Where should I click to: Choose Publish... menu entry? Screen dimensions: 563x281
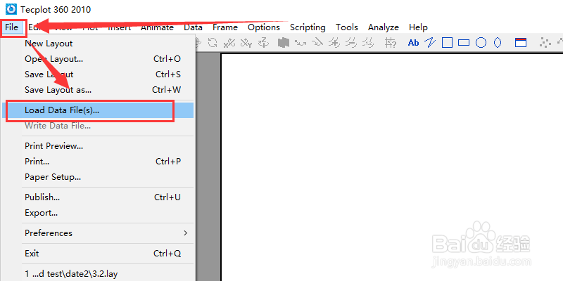98,197
